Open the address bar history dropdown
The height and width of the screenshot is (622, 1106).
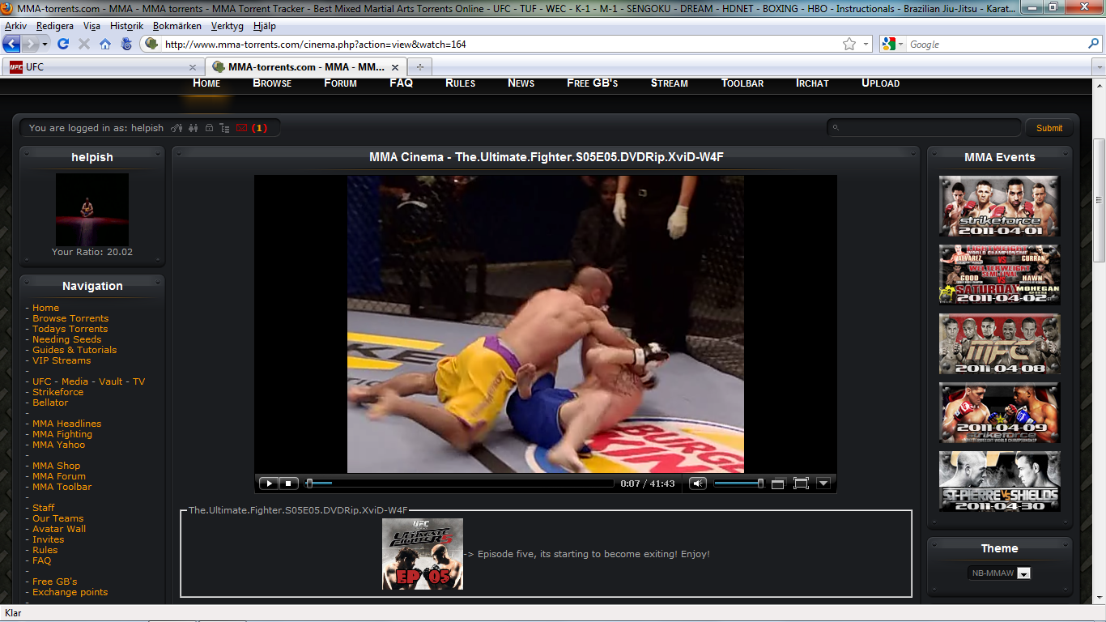[866, 44]
